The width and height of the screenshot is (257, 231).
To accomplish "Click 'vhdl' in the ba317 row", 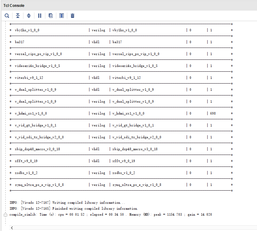I will click(96, 42).
